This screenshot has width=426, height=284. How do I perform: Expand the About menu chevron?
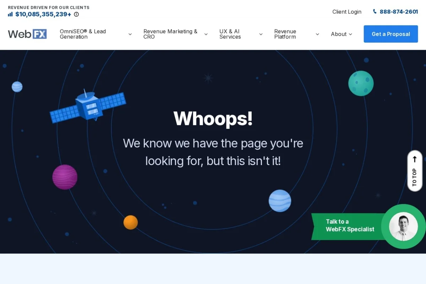tap(350, 34)
